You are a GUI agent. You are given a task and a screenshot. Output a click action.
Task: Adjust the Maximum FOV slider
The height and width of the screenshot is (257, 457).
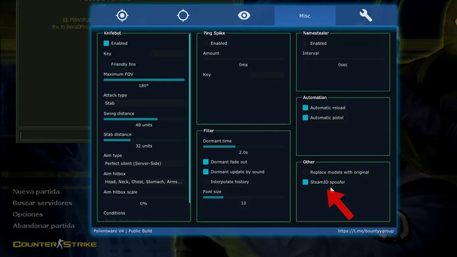(x=144, y=80)
